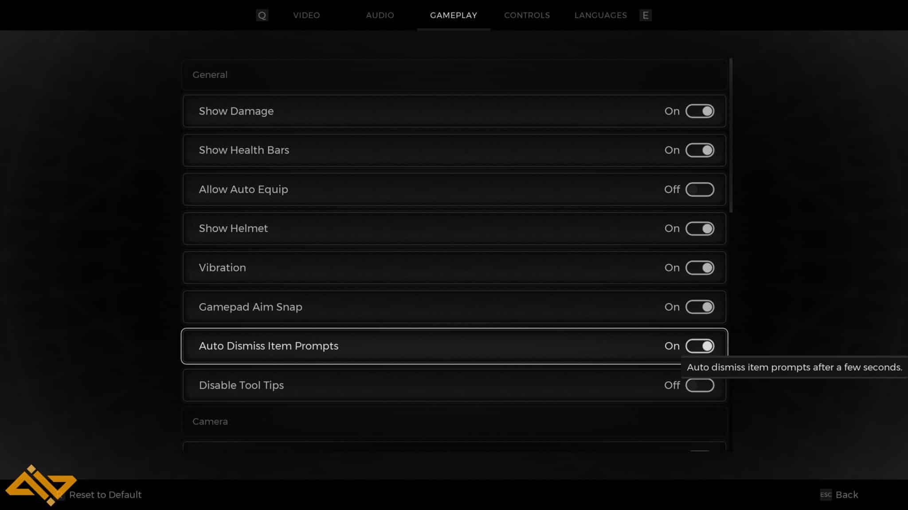Select the Show Damage row label

click(x=236, y=111)
